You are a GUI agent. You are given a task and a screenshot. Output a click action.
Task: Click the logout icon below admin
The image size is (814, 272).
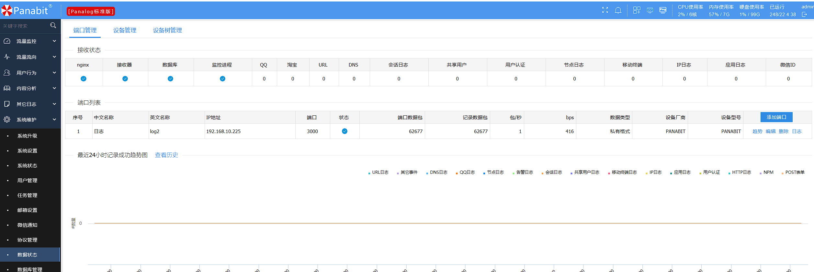804,15
